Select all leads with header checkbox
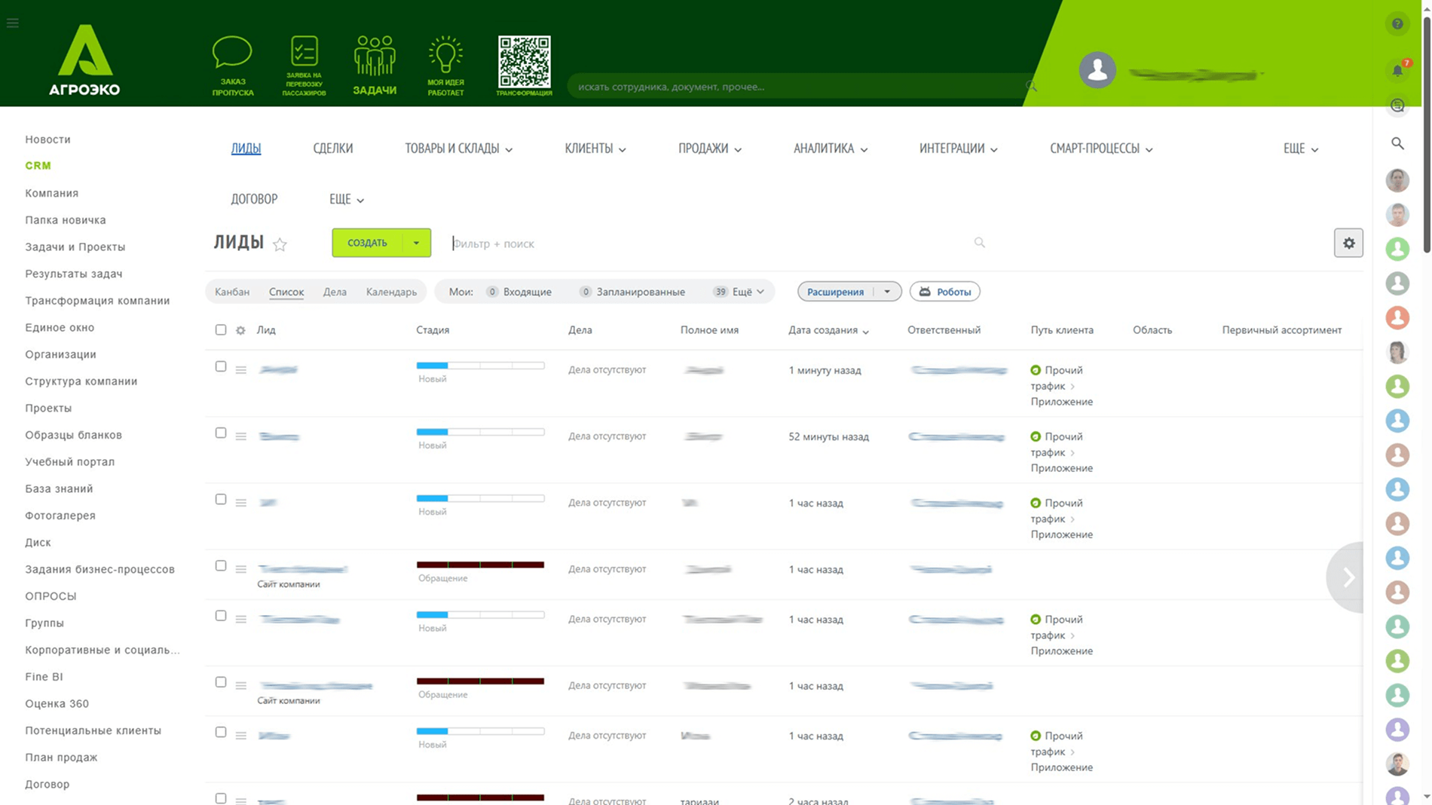Screen dimensions: 1432x805 click(221, 329)
